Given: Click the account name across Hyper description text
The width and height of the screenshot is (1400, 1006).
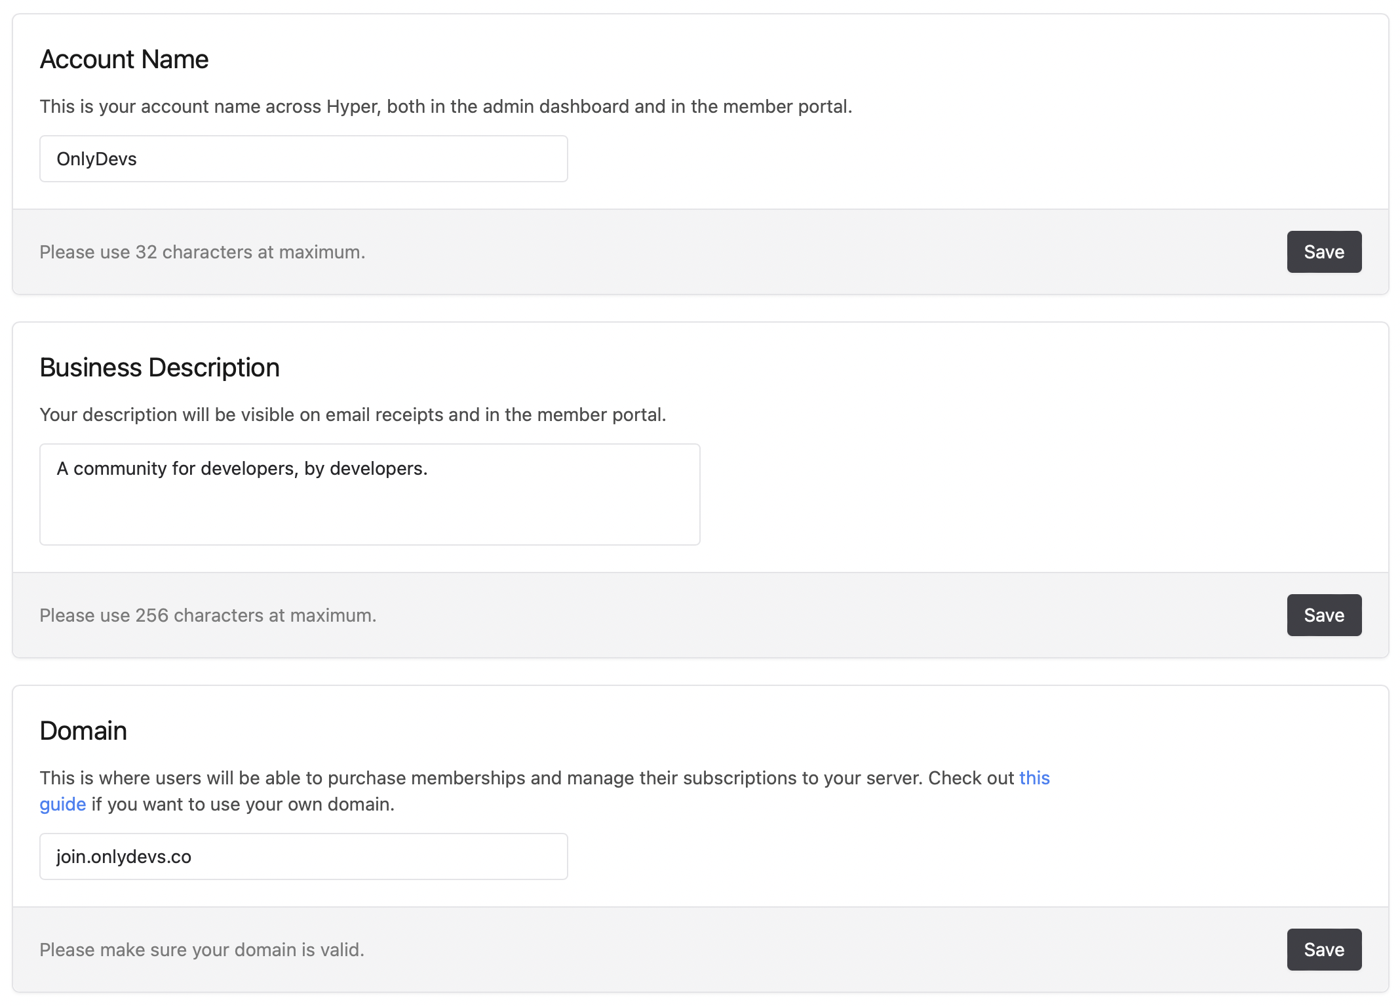Looking at the screenshot, I should (446, 107).
